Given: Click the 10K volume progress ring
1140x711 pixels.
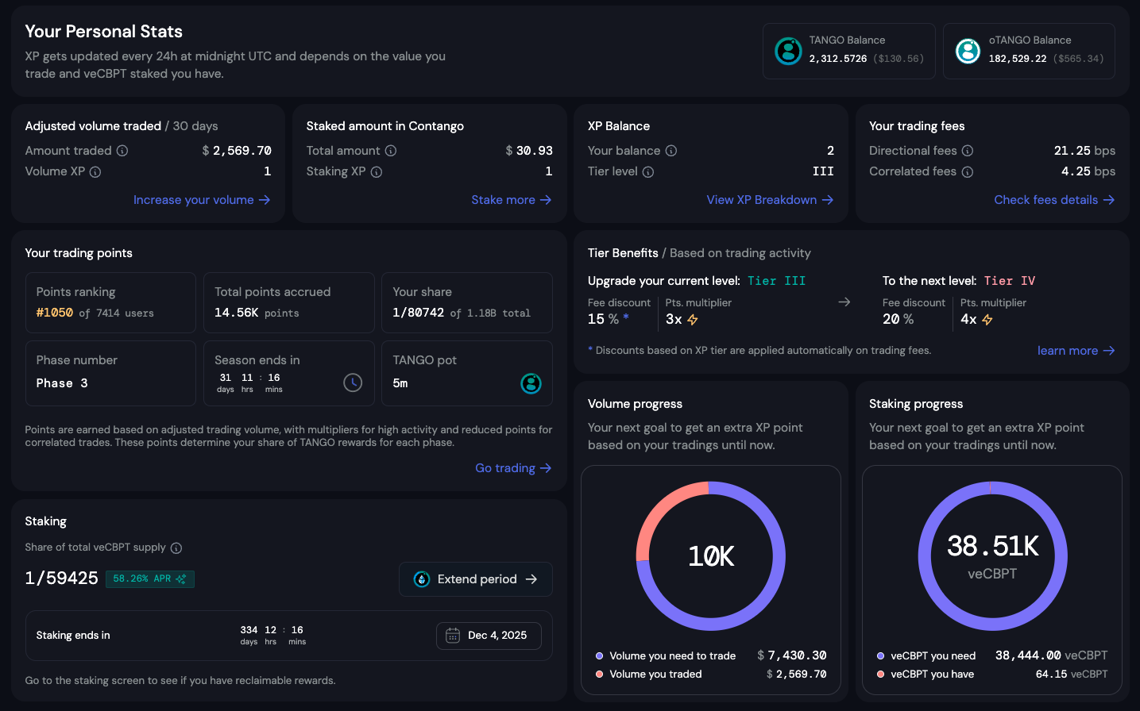Looking at the screenshot, I should point(711,555).
